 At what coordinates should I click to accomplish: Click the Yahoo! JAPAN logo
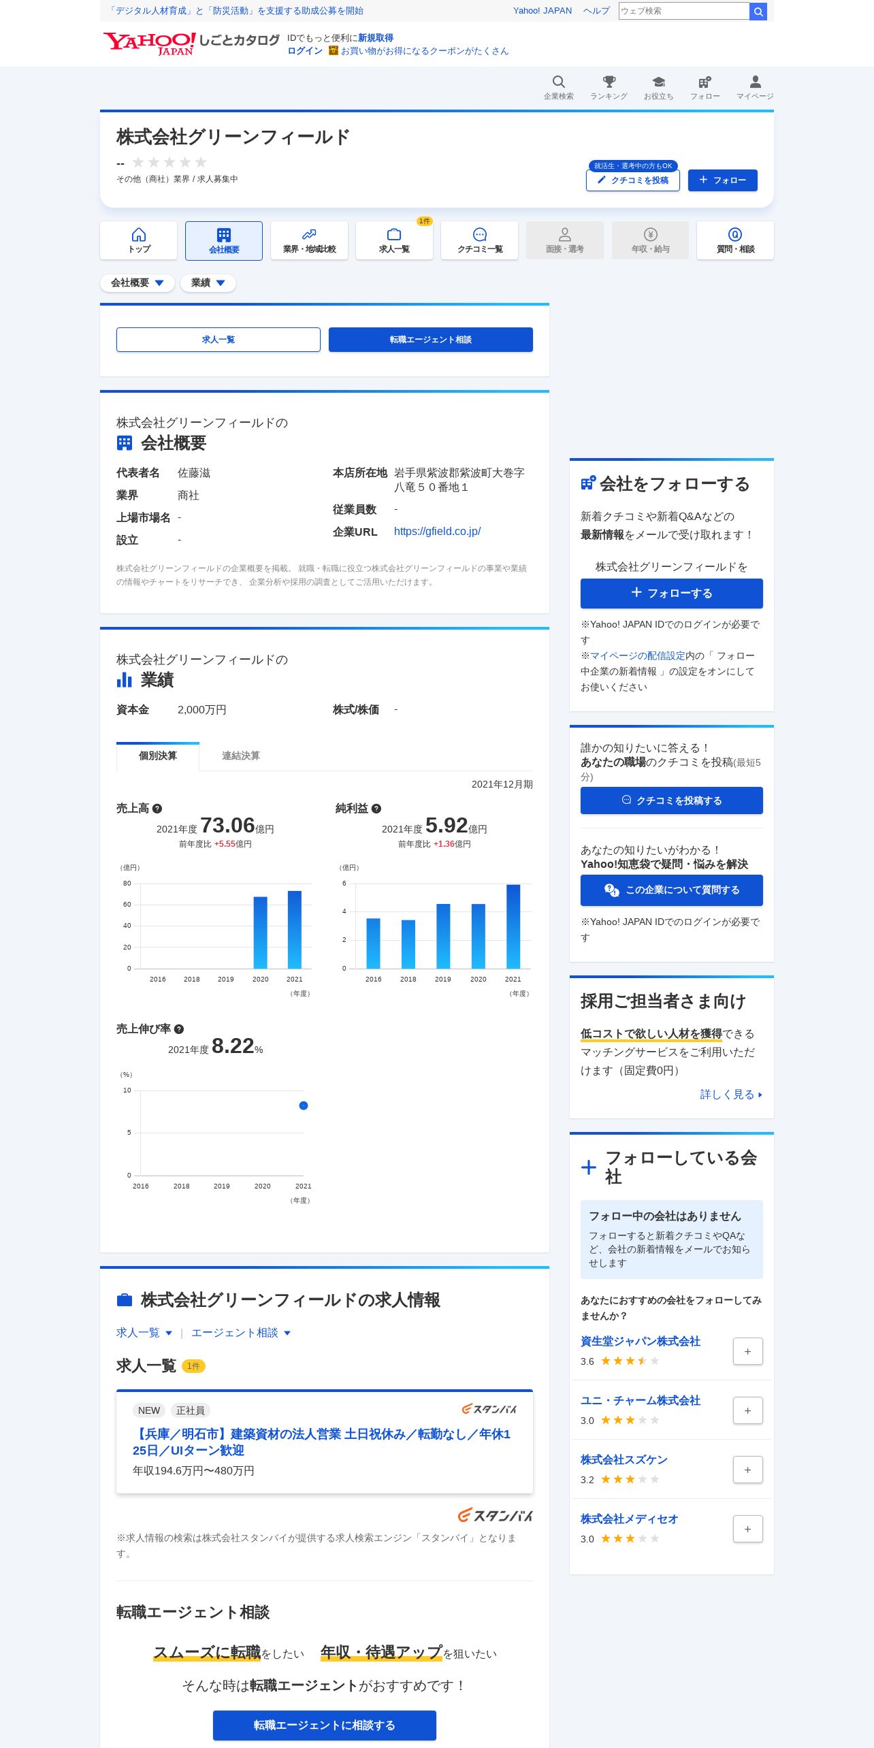click(x=149, y=43)
